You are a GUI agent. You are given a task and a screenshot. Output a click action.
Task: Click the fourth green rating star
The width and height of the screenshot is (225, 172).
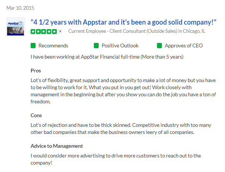(49, 31)
